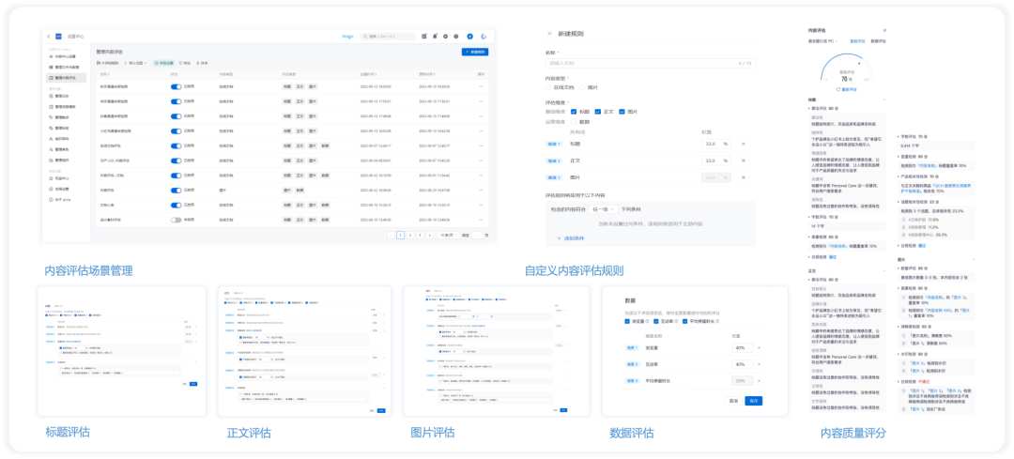Remove the 标题 dimension row with its X
Viewport: 1014px width, 459px height.
[743, 144]
